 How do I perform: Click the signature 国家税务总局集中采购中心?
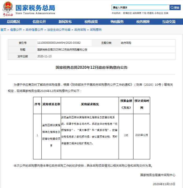(x=158, y=175)
